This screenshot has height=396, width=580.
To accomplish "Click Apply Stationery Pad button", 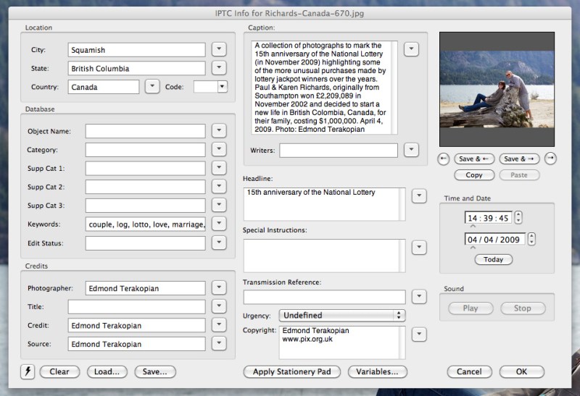I will [292, 371].
